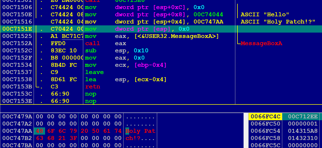The height and width of the screenshot is (148, 322).
Task: Click highlighted hex byte 48 in dump
Action: click(x=39, y=131)
